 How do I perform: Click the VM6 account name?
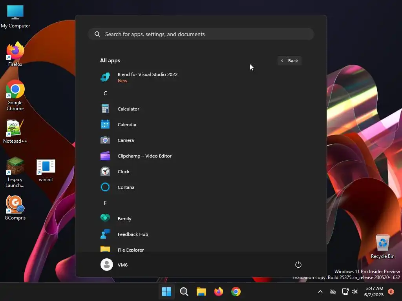[x=122, y=265]
